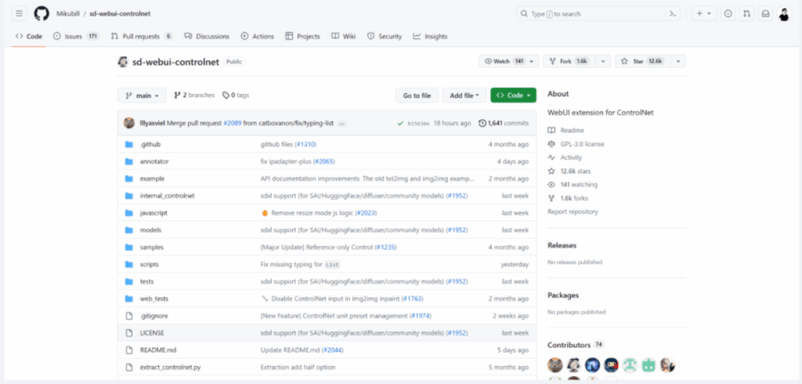Switch to the Code tab
Screen dimensions: 802x384
click(x=29, y=36)
